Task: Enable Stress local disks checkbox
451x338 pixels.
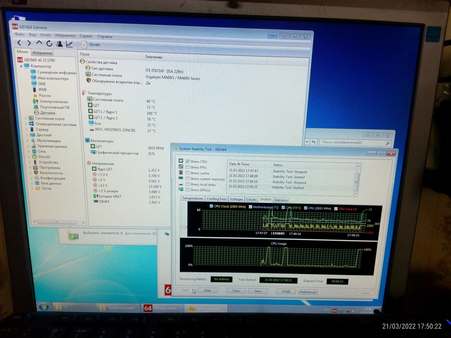Action: coord(187,184)
